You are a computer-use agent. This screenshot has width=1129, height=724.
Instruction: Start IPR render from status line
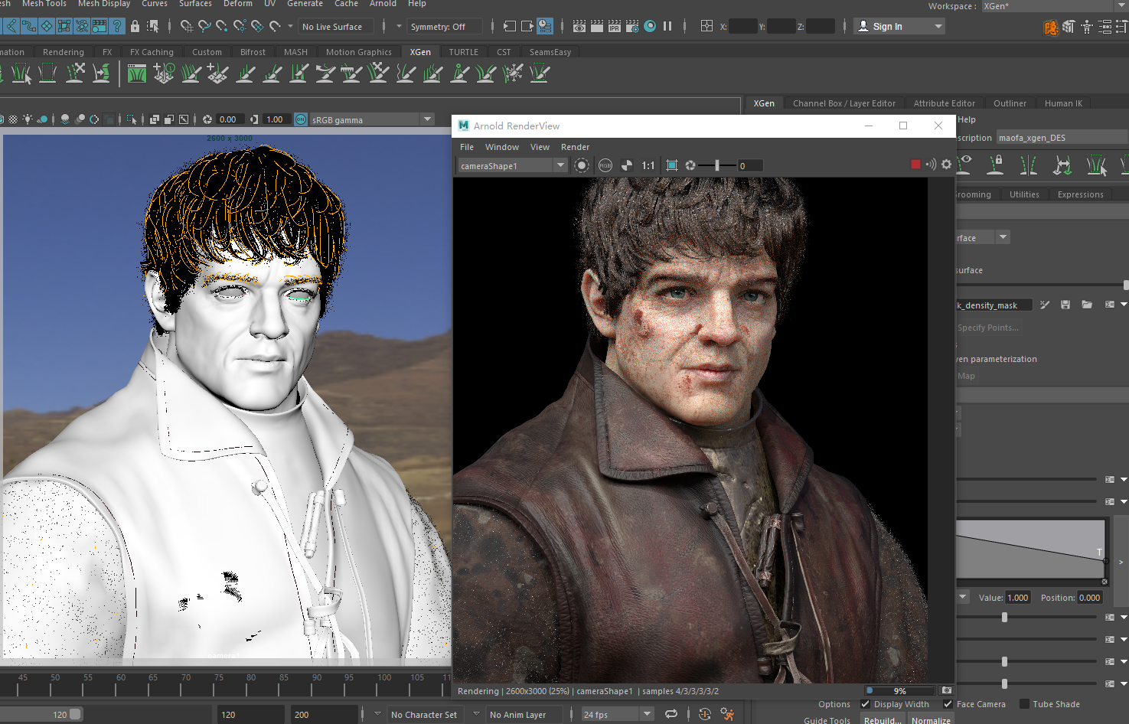[615, 26]
